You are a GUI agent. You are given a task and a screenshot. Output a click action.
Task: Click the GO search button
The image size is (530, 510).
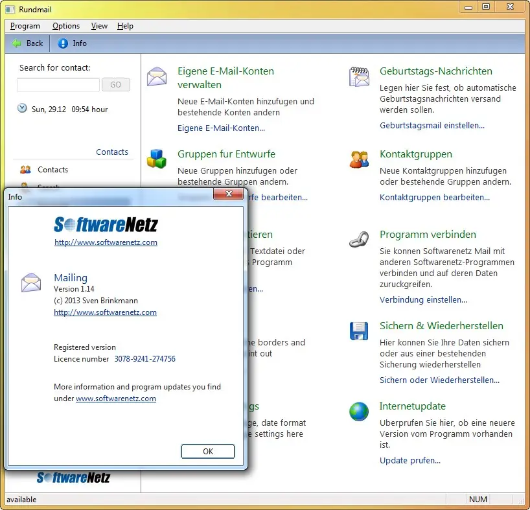(115, 84)
